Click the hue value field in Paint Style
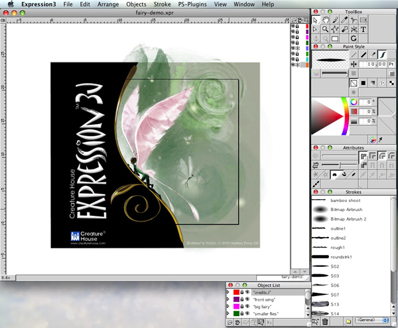 tap(365, 102)
